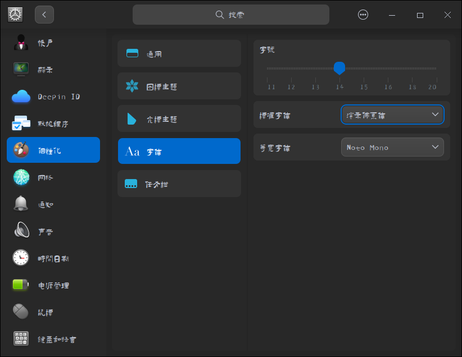Open 电源管理 (Power) battery icon
This screenshot has width=462, height=357.
pos(21,285)
